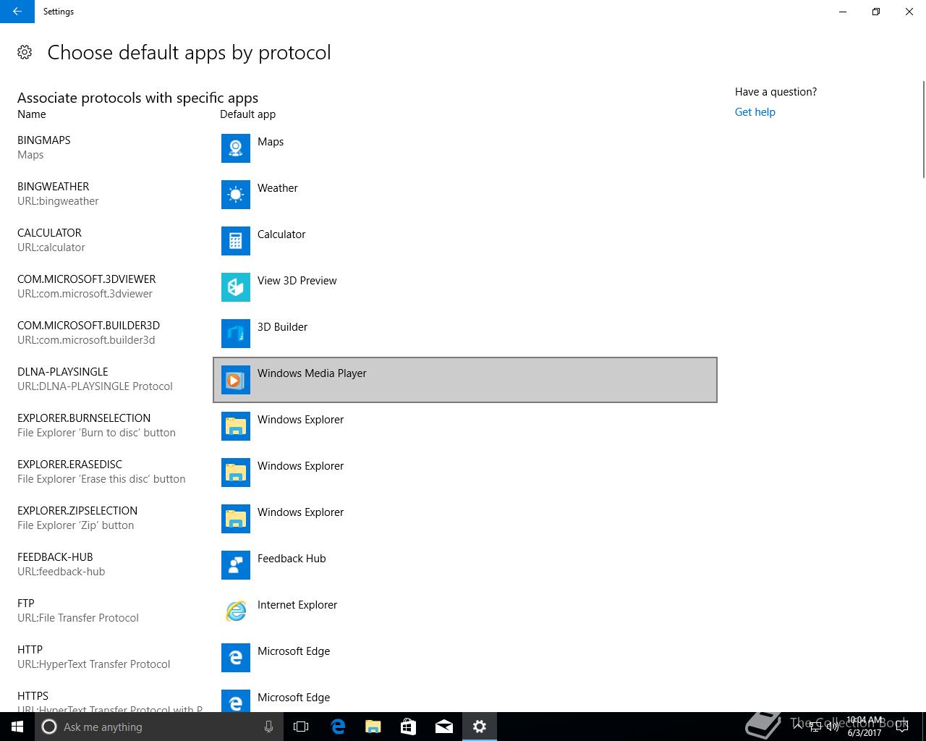Click Microsoft Edge label in HTTP row
Screen dimensions: 926x741
pyautogui.click(x=294, y=651)
